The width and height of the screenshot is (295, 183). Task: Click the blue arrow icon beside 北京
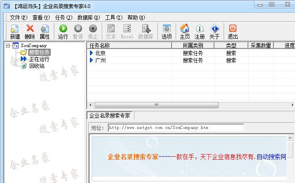(91, 53)
